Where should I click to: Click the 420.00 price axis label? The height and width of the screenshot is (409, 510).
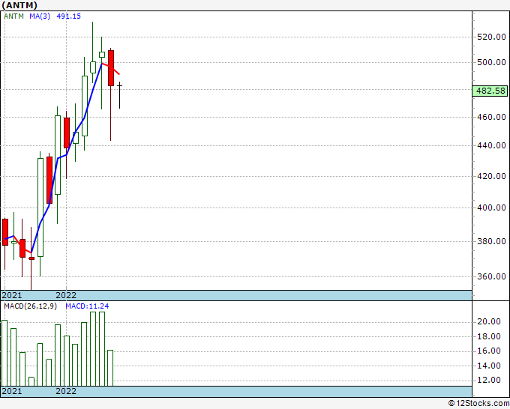click(x=491, y=176)
